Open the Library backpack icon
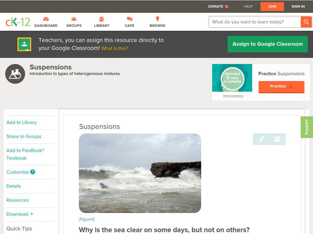This screenshot has width=313, height=234. pos(102,19)
